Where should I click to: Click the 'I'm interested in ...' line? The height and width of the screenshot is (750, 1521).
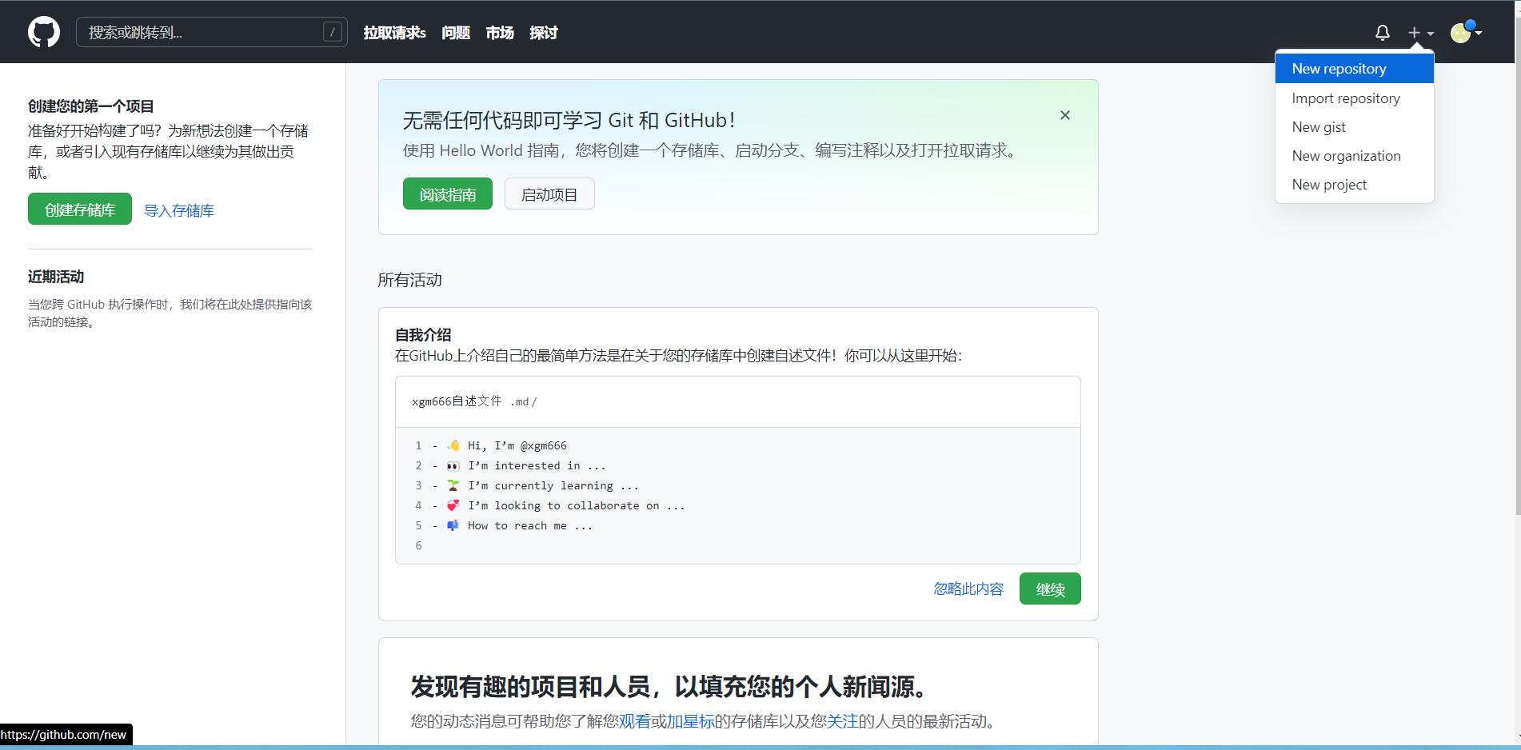537,465
